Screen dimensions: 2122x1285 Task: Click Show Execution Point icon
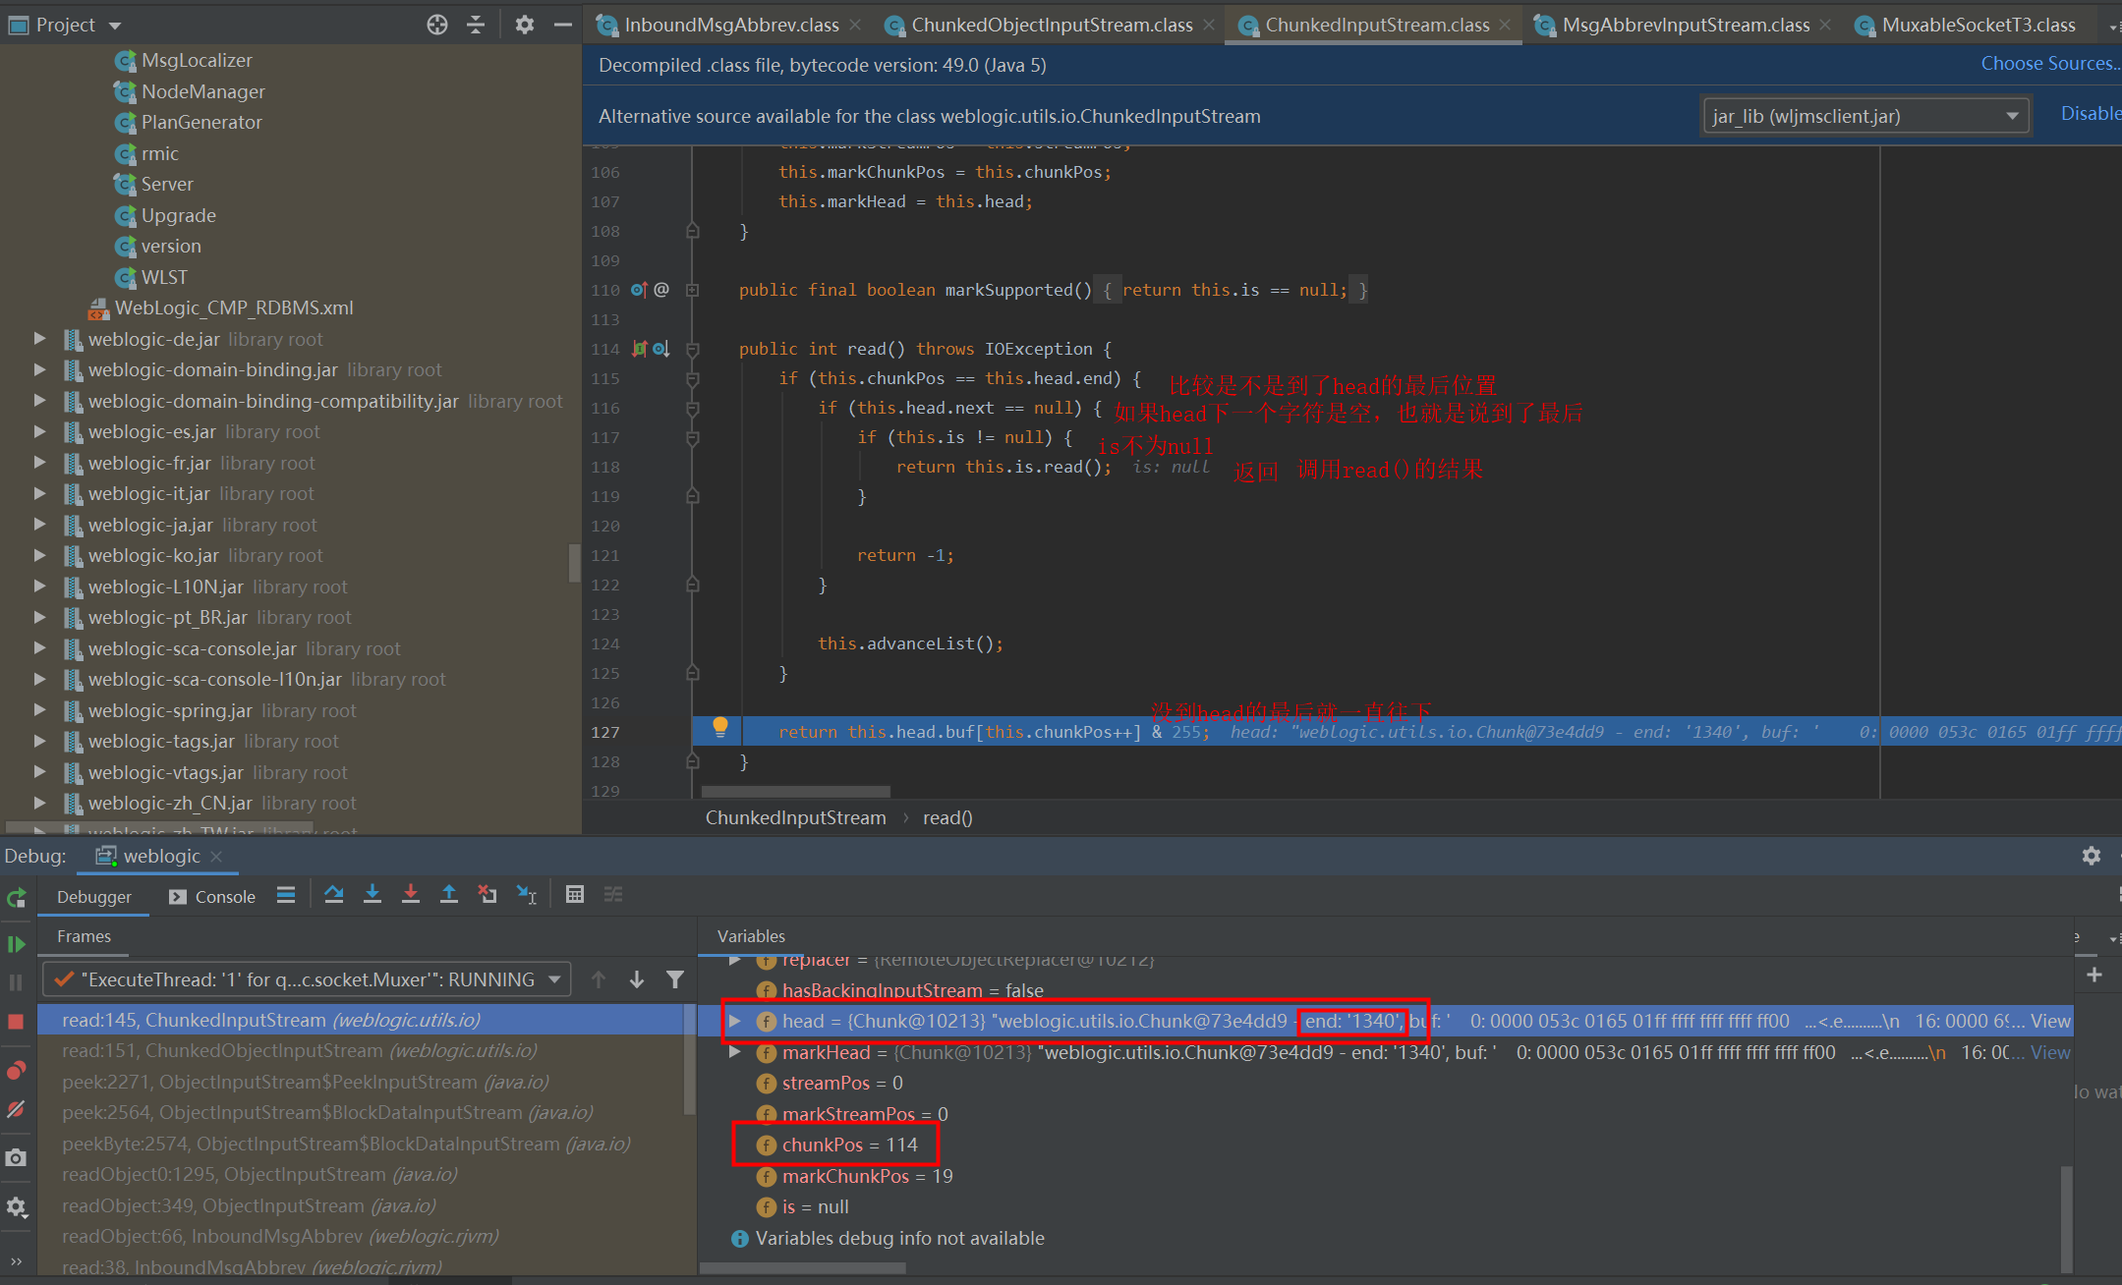tap(286, 895)
